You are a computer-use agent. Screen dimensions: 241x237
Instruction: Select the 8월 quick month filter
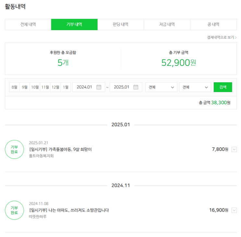click(x=14, y=87)
